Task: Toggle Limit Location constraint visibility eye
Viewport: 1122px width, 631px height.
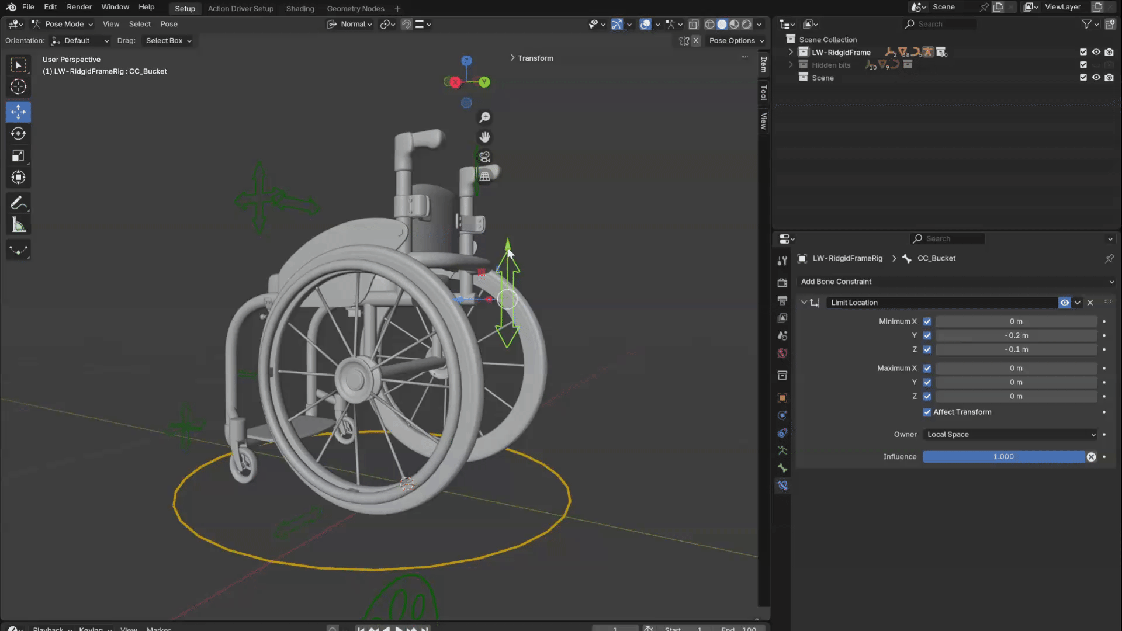Action: tap(1064, 303)
